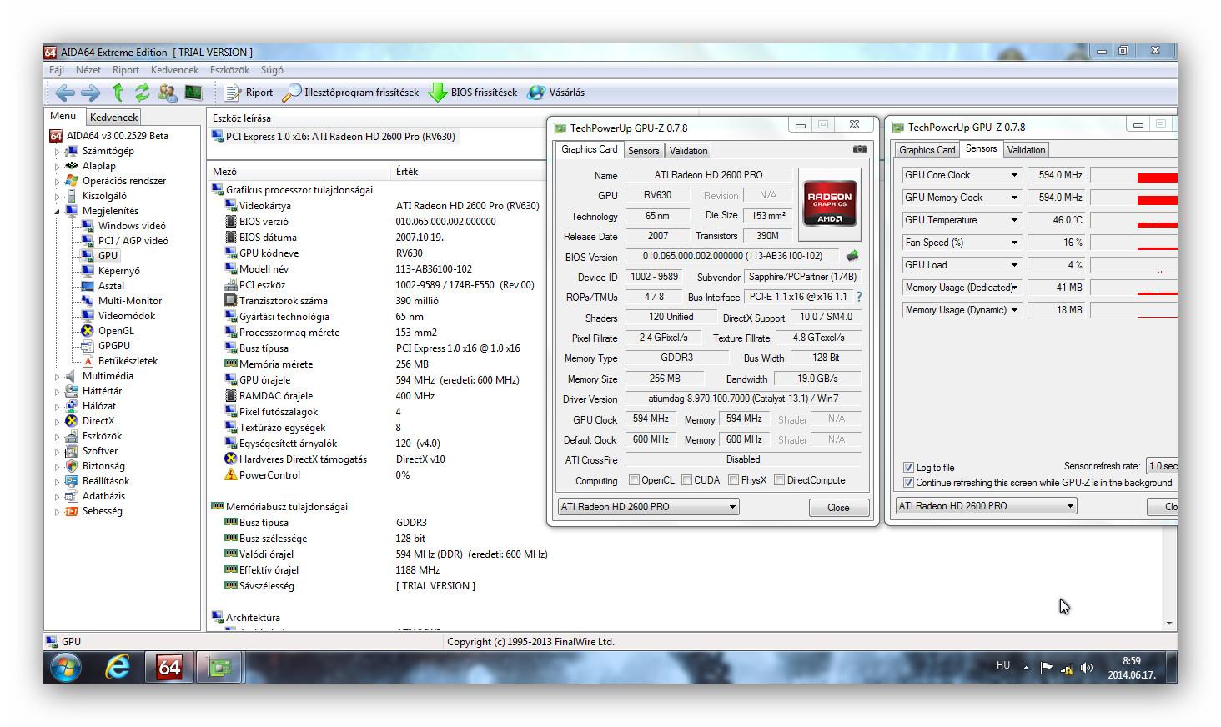Enable the CUDA checkbox

point(686,480)
